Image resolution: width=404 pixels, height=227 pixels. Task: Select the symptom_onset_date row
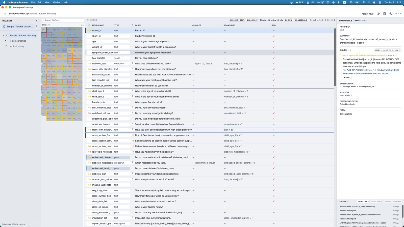(x=210, y=52)
